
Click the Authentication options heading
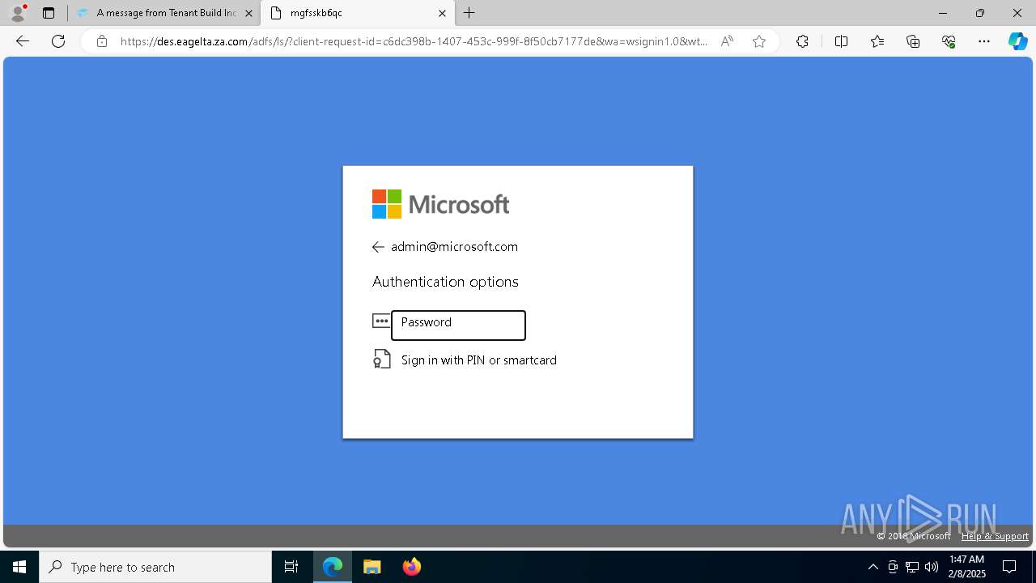pos(445,282)
